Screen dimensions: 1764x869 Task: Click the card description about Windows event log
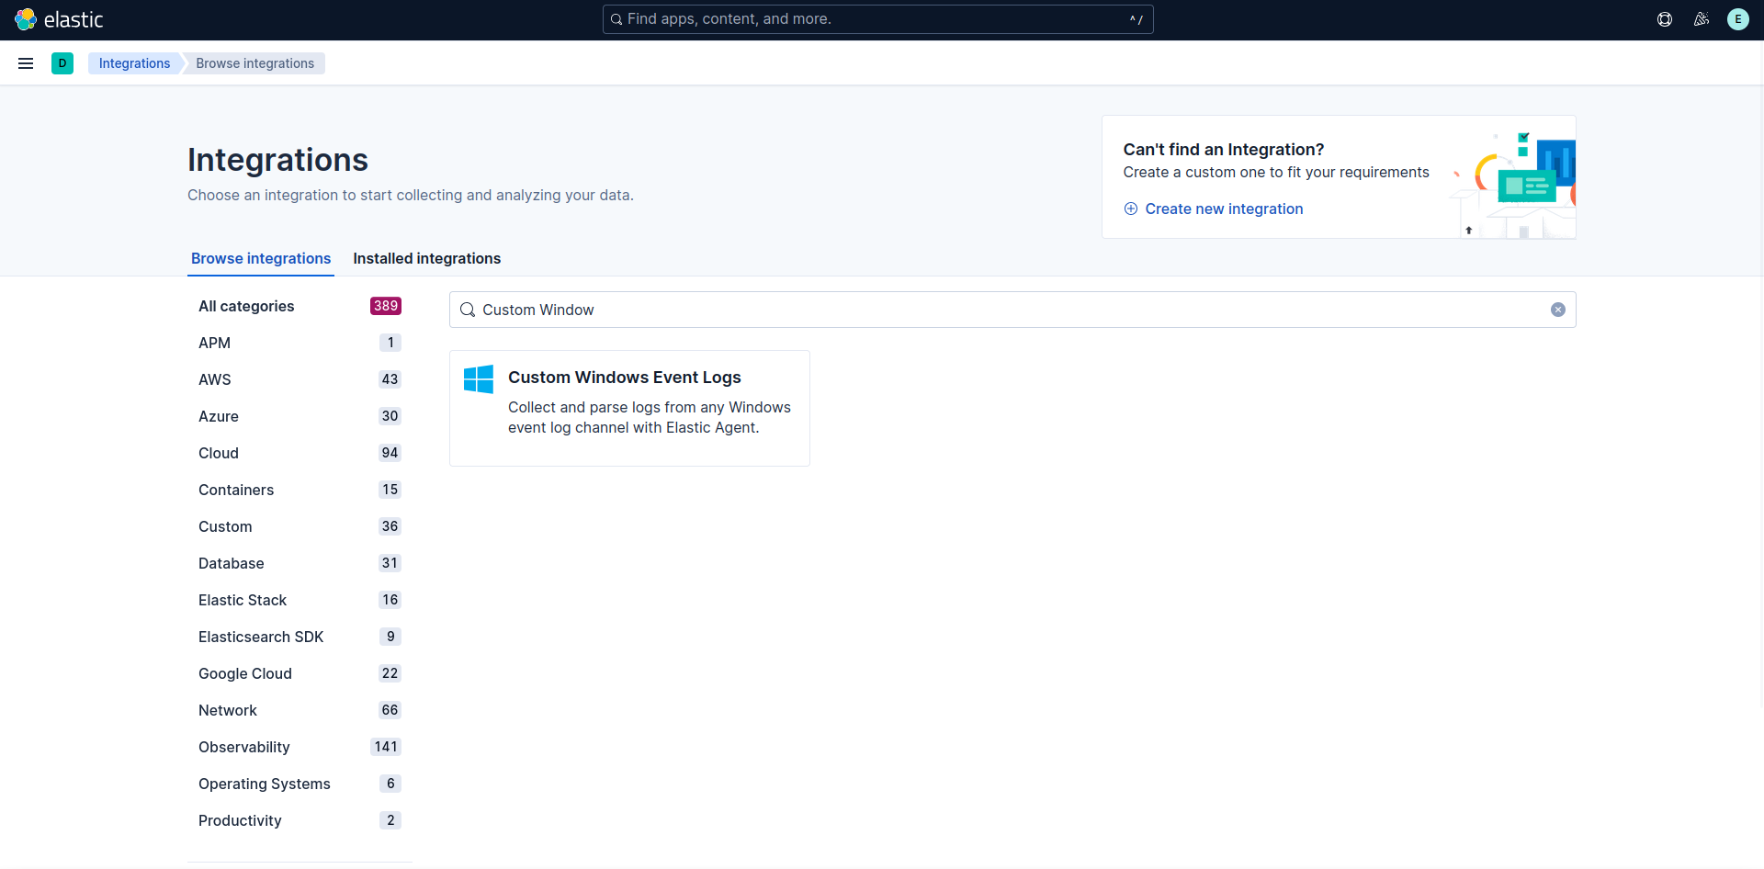click(x=650, y=417)
